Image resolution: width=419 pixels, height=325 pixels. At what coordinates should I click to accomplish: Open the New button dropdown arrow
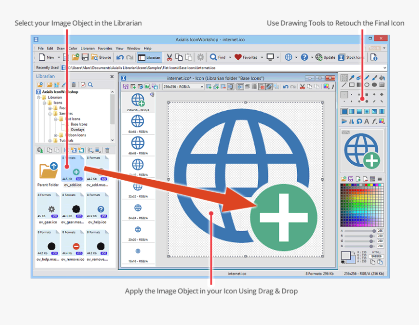tap(59, 57)
